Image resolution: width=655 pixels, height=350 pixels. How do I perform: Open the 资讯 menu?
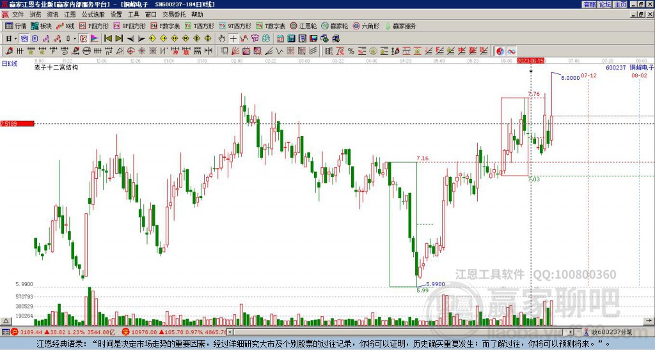(x=52, y=15)
